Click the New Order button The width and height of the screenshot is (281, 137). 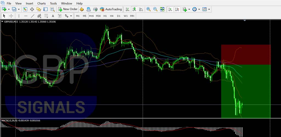coord(68,9)
